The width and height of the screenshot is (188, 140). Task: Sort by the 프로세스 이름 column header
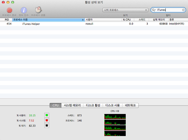[x=48, y=20]
